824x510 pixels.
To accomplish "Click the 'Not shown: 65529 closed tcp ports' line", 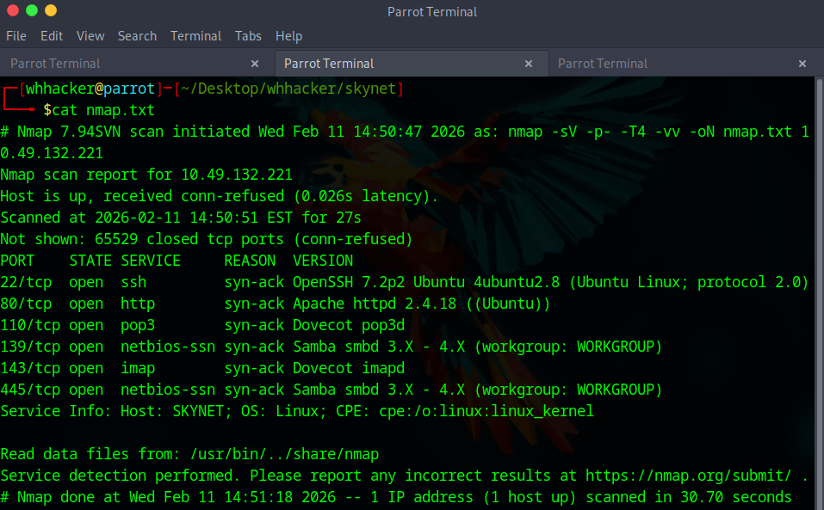I will click(x=207, y=239).
